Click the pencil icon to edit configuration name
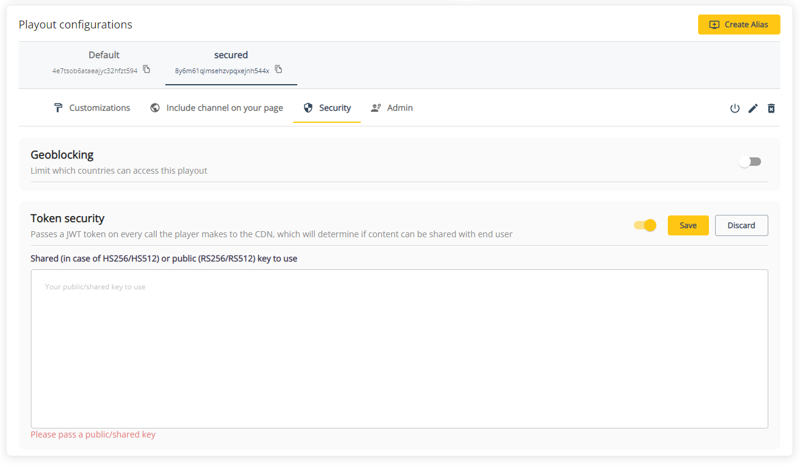 (753, 108)
